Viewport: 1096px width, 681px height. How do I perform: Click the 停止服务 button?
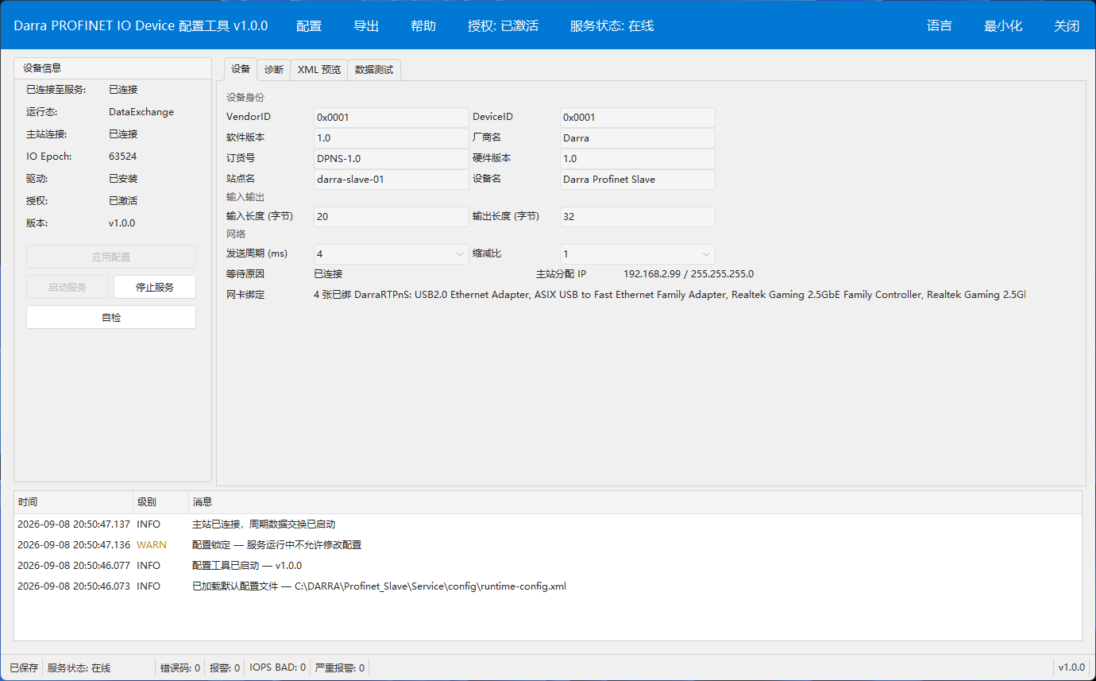(155, 287)
